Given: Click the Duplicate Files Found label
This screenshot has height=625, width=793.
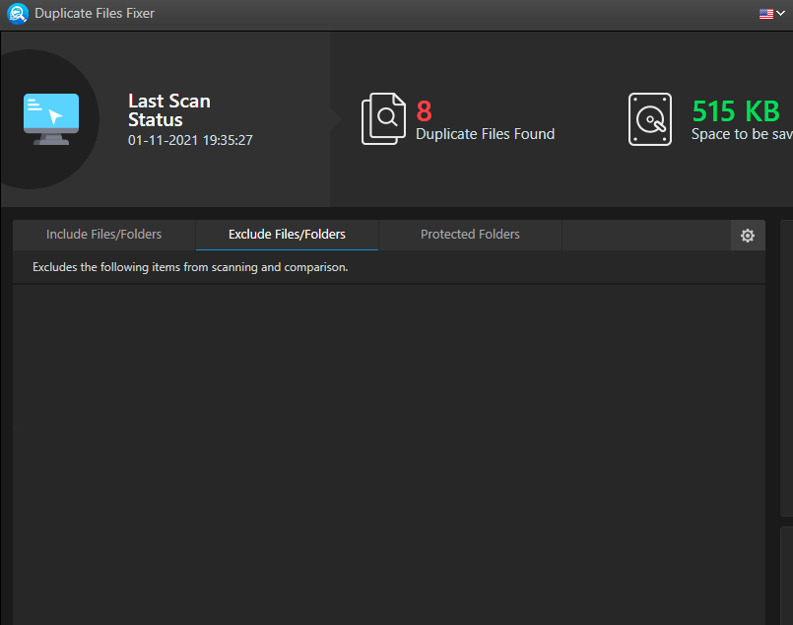Looking at the screenshot, I should tap(485, 134).
